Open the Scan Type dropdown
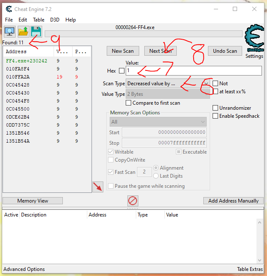This screenshot has height=276, width=267. click(x=168, y=84)
